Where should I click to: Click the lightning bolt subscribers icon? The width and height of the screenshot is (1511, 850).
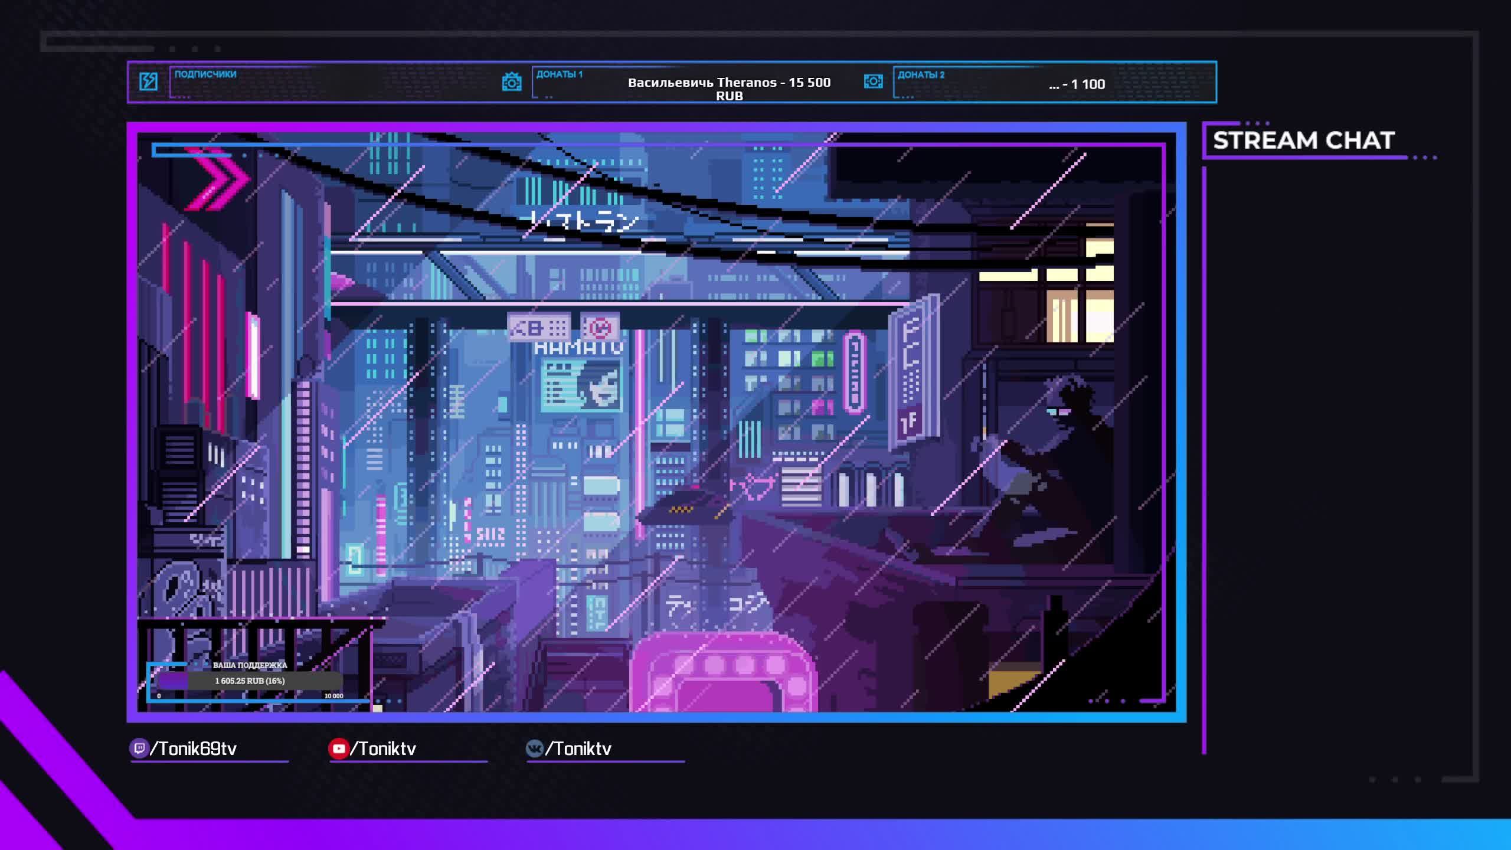[x=148, y=81]
